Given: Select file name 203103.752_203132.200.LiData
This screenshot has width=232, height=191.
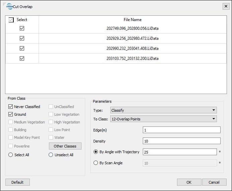Looking at the screenshot, I should click(x=132, y=58).
